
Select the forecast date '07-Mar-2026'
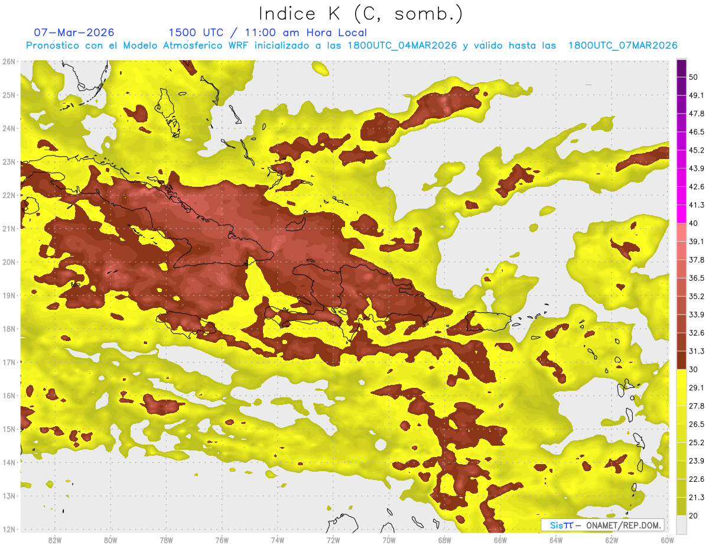74,33
